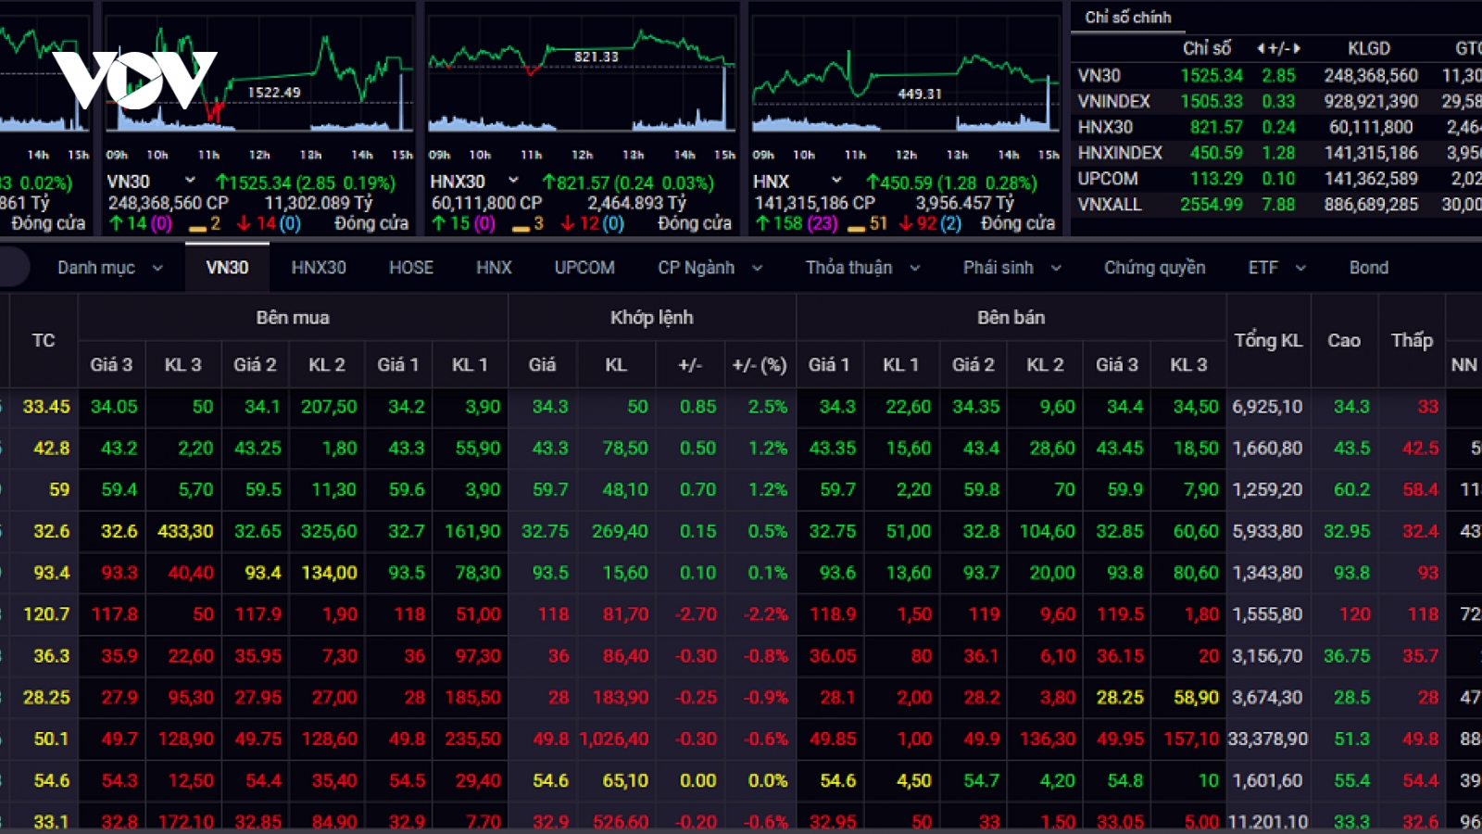Click the HNX intraday chart
The width and height of the screenshot is (1482, 834).
[905, 74]
